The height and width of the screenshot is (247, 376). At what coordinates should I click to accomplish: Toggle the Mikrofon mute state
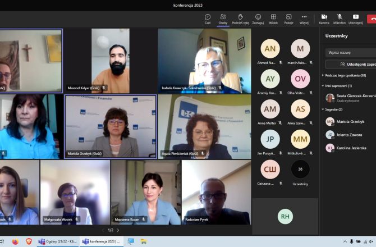(340, 19)
